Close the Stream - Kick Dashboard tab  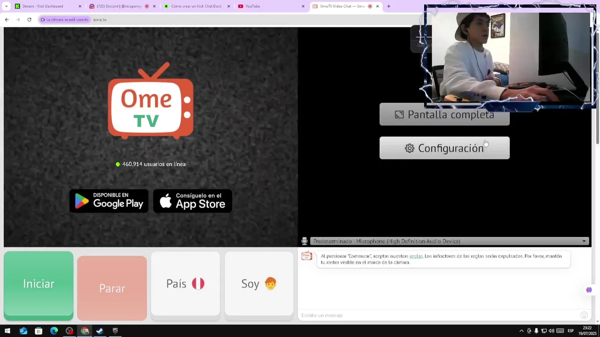pos(80,6)
